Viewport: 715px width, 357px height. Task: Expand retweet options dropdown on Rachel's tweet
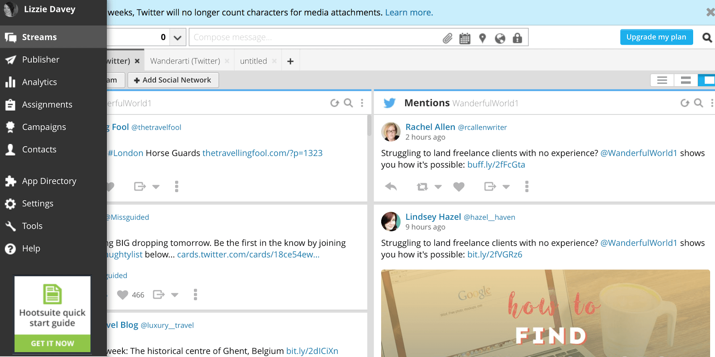coord(438,187)
